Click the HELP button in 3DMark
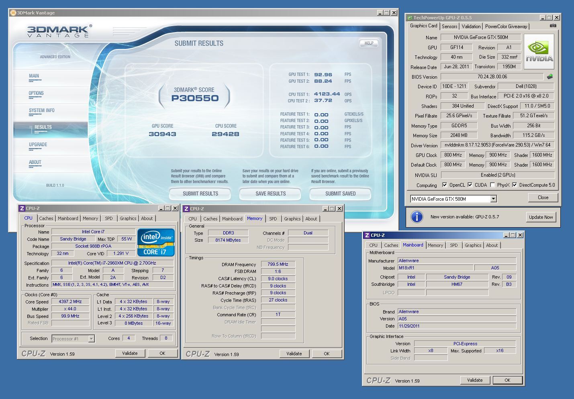574x399 pixels. click(369, 43)
